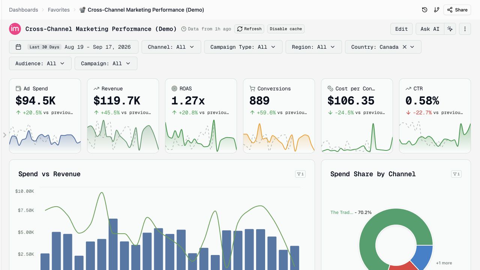Open filter badge on Spend Share by Channel
Image resolution: width=480 pixels, height=270 pixels.
[456, 174]
